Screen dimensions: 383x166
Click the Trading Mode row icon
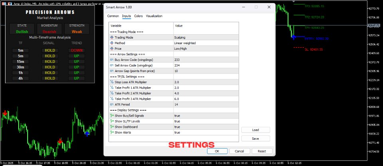pos(112,37)
